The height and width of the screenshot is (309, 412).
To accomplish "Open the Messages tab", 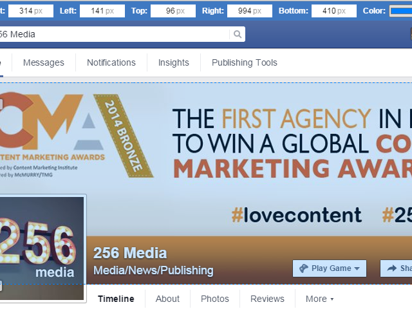I will (x=44, y=62).
